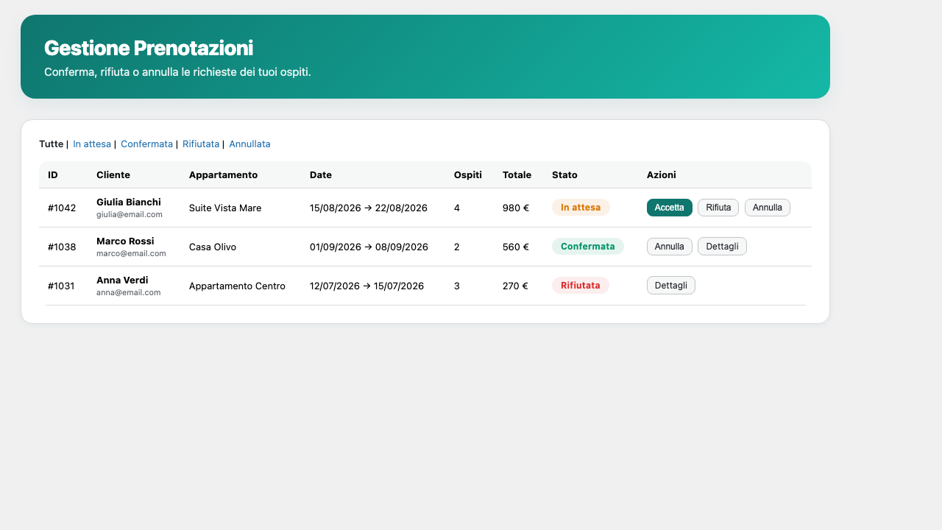Click the In attesa status badge
Screen dimensions: 942x530
pos(581,208)
